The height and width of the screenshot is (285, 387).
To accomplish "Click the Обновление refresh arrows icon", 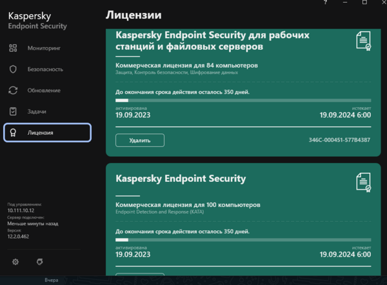I will (13, 90).
